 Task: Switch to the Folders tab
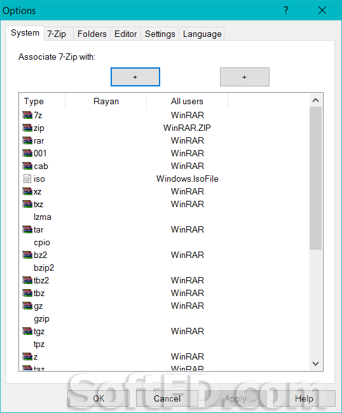pyautogui.click(x=92, y=34)
